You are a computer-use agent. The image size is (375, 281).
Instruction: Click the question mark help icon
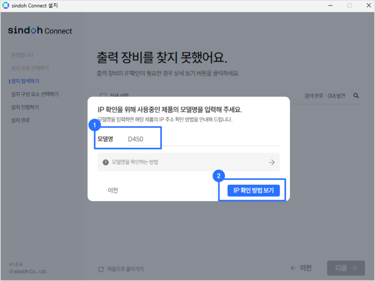(x=105, y=163)
